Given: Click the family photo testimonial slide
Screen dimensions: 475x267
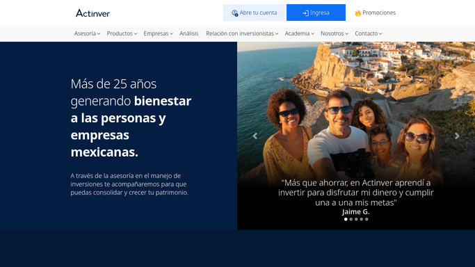Looking at the screenshot, I should coord(356,136).
